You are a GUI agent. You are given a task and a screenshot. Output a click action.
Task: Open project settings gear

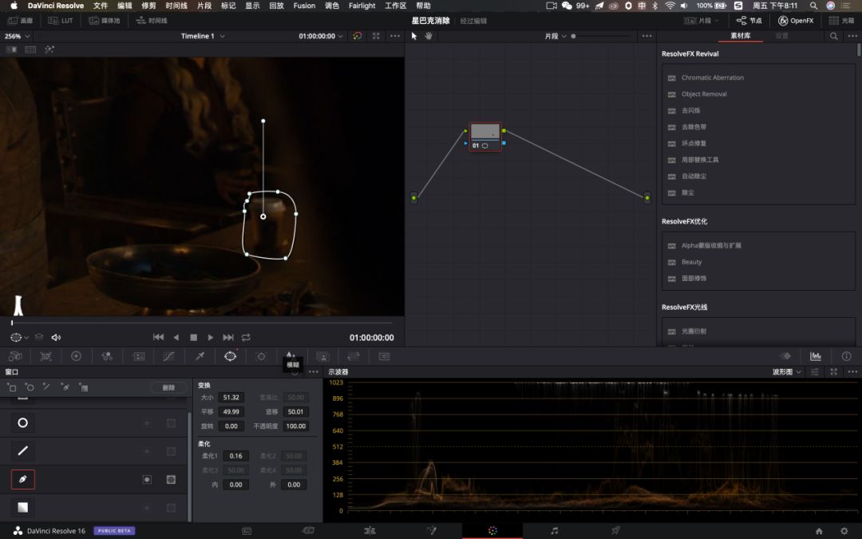(844, 531)
